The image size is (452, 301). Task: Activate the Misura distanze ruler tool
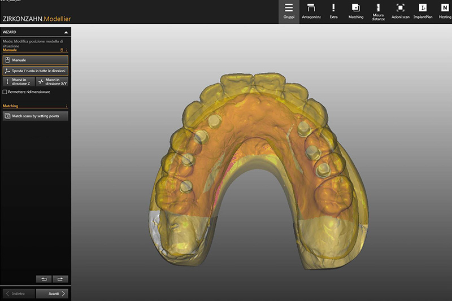[x=379, y=11]
